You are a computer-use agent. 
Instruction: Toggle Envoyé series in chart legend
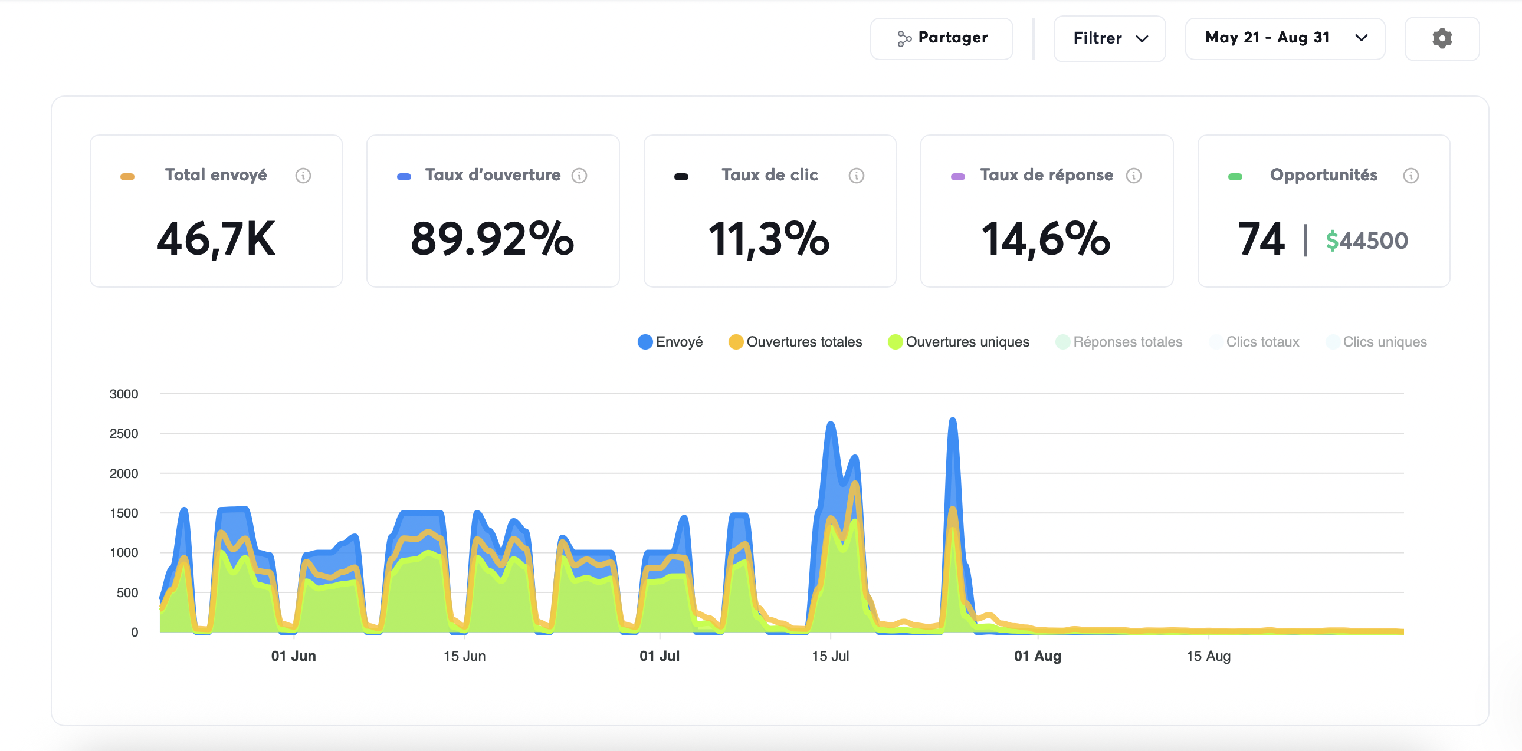(x=670, y=342)
